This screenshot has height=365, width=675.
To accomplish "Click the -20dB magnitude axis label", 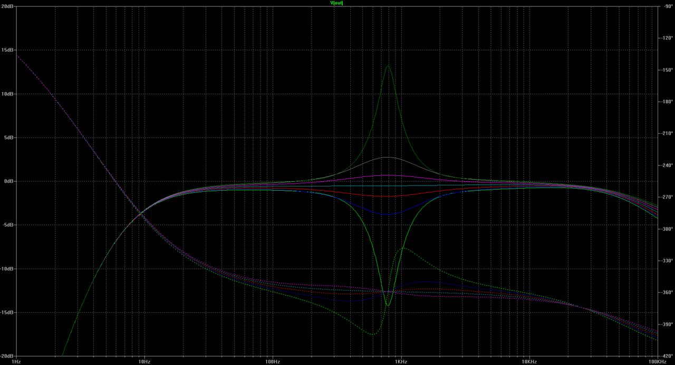I will pyautogui.click(x=6, y=356).
